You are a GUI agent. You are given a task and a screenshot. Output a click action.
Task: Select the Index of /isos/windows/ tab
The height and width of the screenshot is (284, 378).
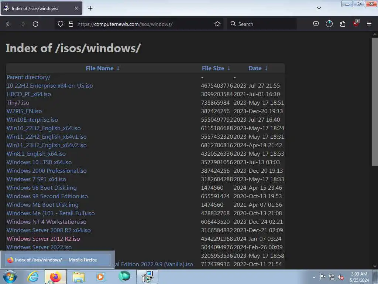click(41, 8)
